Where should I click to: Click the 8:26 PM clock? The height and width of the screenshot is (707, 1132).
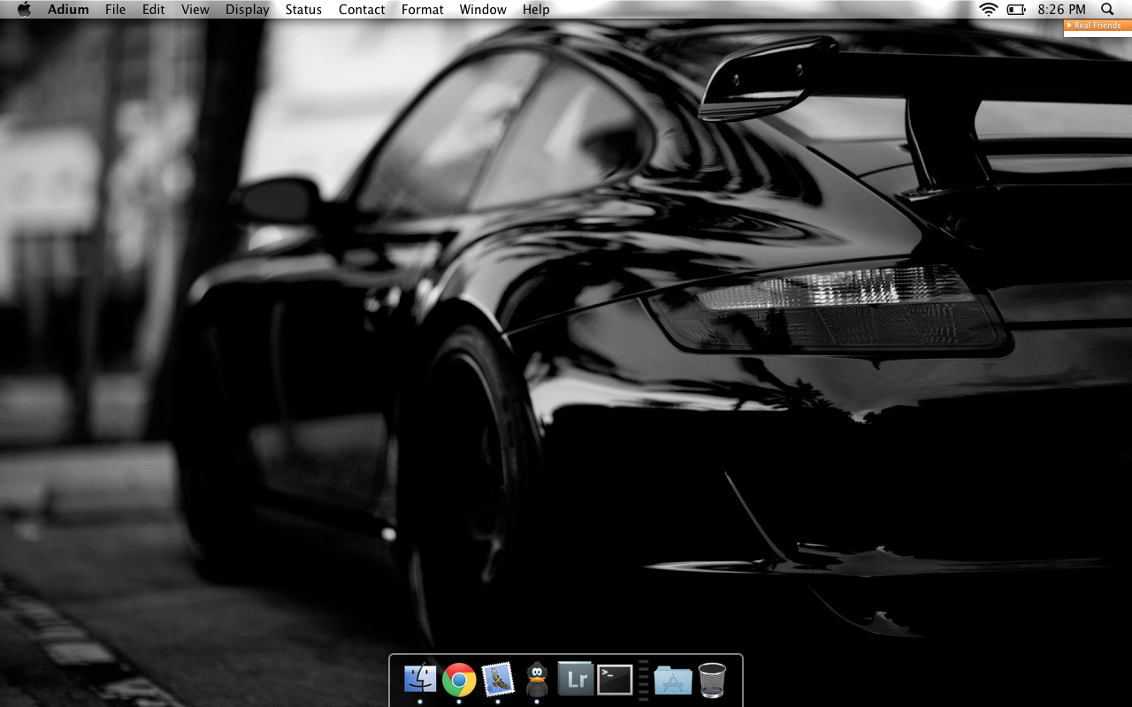1061,10
